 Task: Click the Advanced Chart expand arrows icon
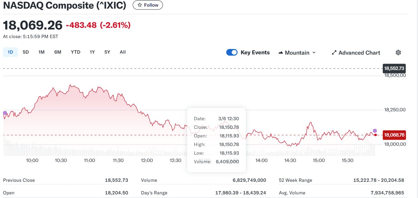(334, 53)
